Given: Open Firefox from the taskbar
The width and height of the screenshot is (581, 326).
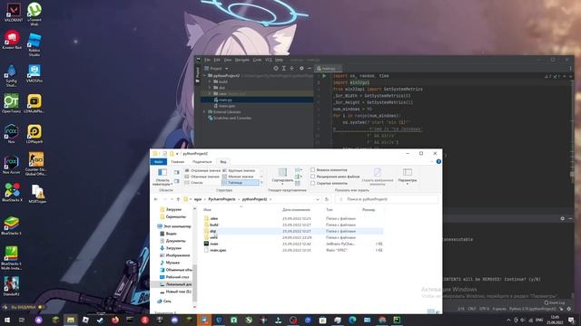Looking at the screenshot, I should point(115,320).
